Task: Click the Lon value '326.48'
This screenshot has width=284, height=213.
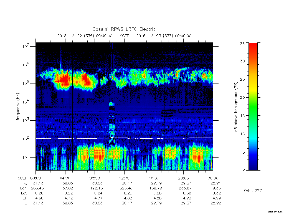Action: pyautogui.click(x=126, y=188)
